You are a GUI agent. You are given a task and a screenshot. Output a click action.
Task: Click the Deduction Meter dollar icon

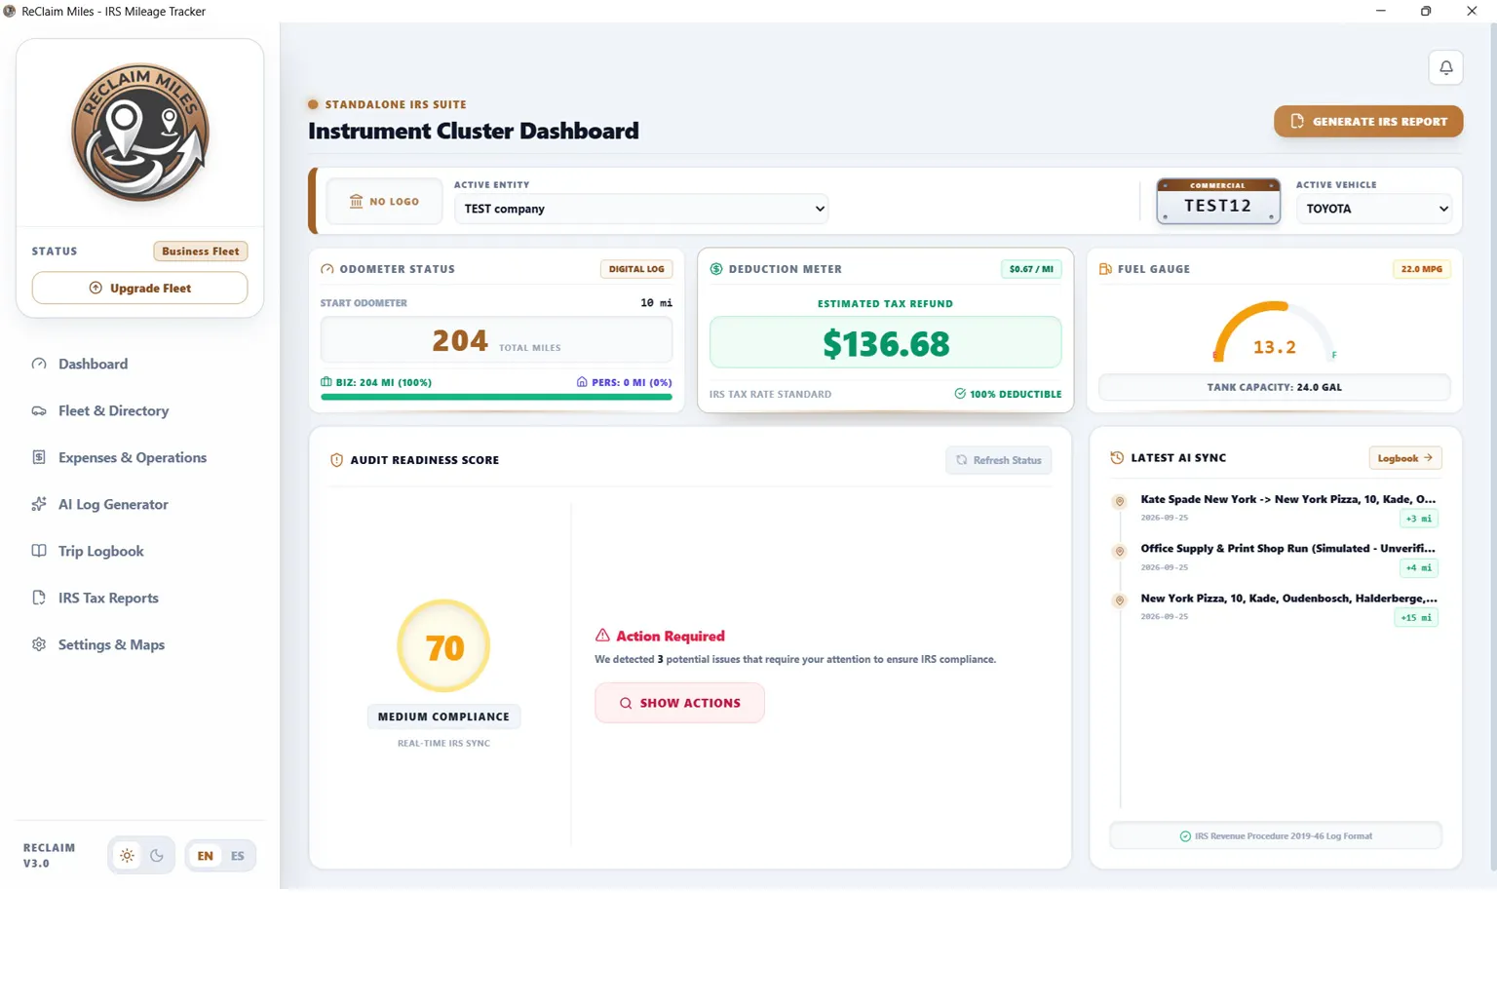716,269
